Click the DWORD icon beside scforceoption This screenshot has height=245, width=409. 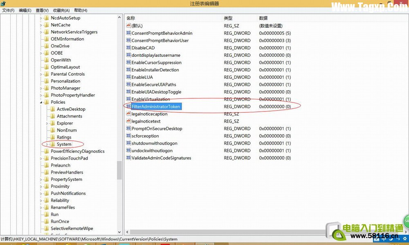pos(128,136)
